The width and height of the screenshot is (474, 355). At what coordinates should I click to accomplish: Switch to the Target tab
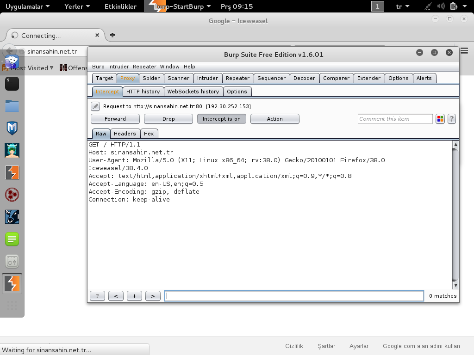(104, 78)
